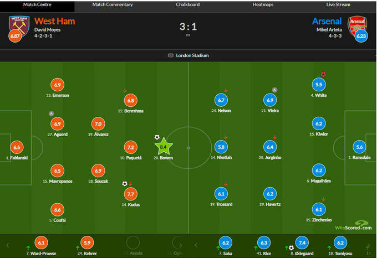Image resolution: width=377 pixels, height=258 pixels.
Task: Click Bowen's green star rating icon
Action: click(x=164, y=147)
